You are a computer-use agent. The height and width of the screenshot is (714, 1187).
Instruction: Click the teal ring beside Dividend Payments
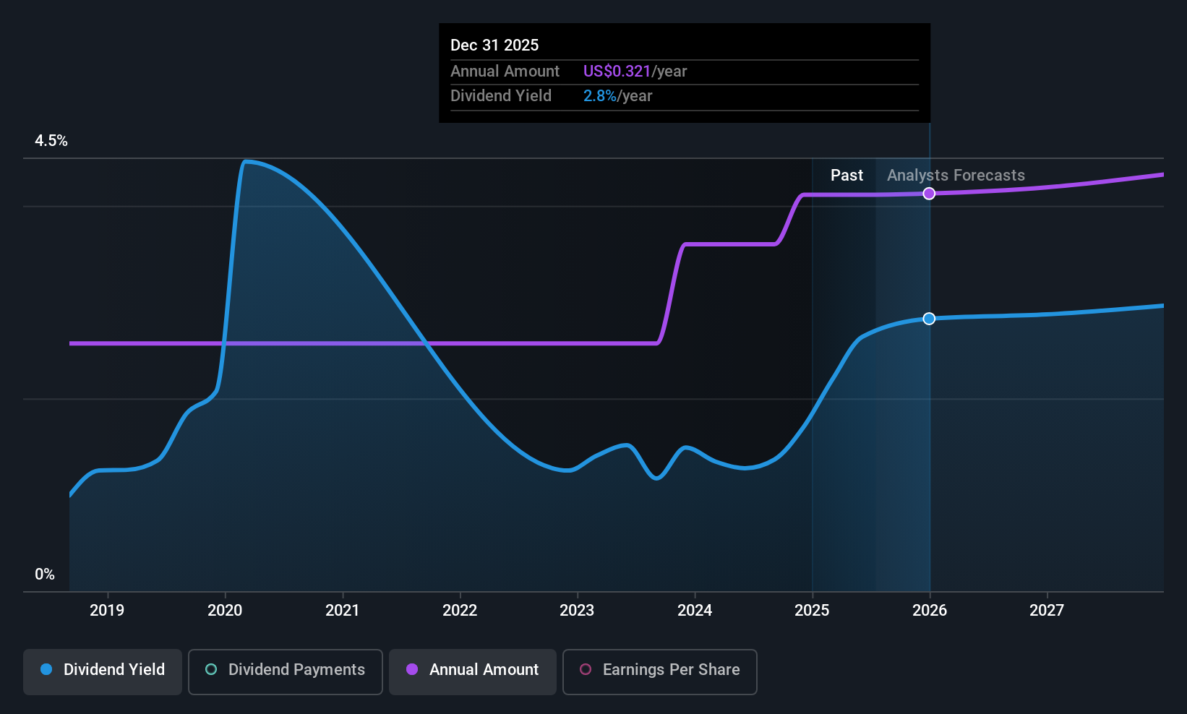(211, 669)
